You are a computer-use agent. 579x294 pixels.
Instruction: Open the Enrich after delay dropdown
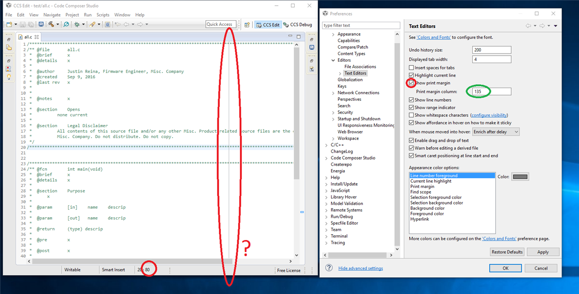coord(496,132)
